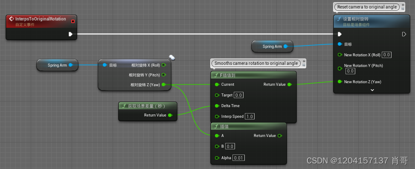Edit the New Rotation Y (Pitch) value field
The image size is (415, 169).
point(351,71)
